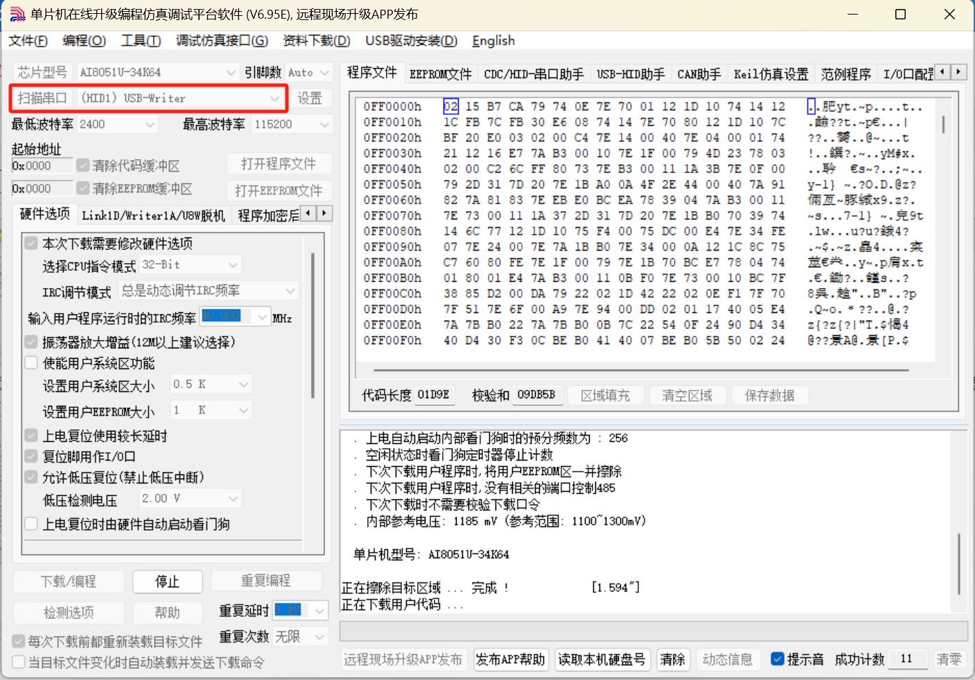
Task: Expand the 引脚数 Auto dropdown
Action: tap(325, 72)
